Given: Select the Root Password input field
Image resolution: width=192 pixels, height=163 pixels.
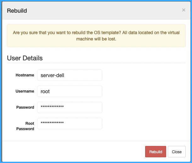Looking at the screenshot, I should click(70, 124).
